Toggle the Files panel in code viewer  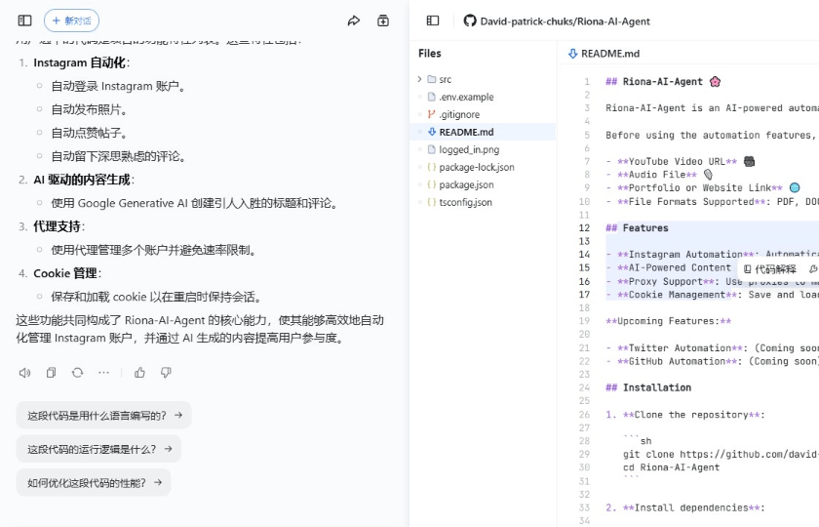[x=433, y=20]
